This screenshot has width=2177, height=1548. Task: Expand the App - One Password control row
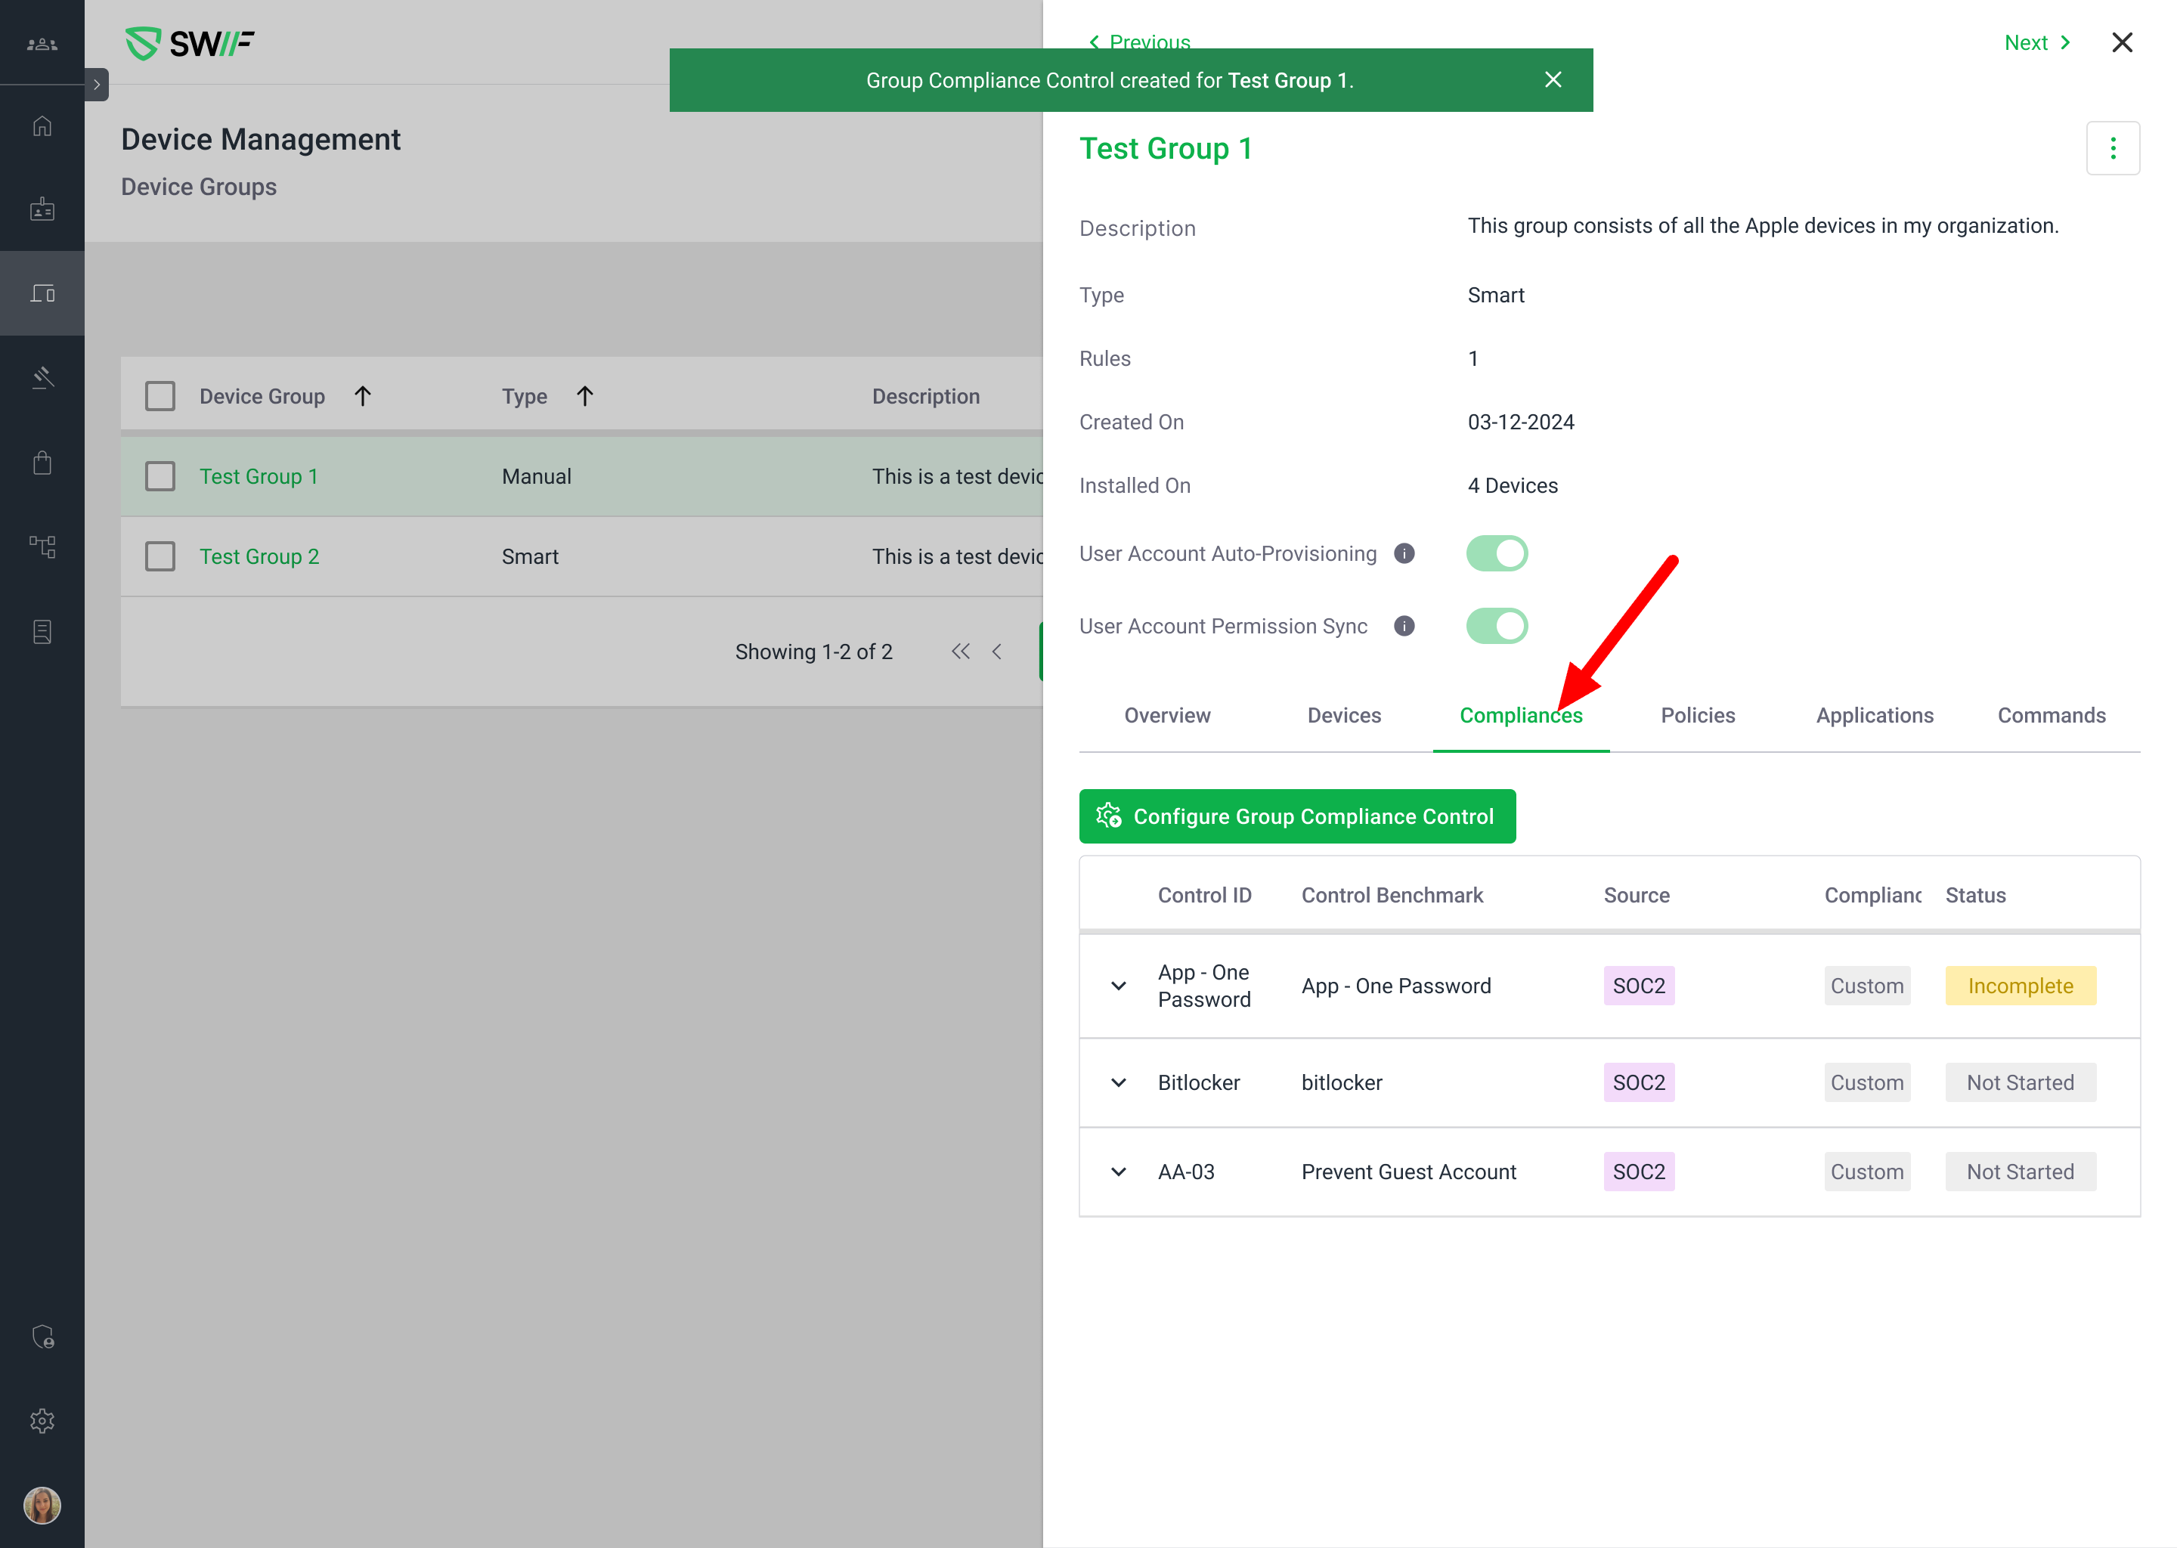pyautogui.click(x=1118, y=986)
